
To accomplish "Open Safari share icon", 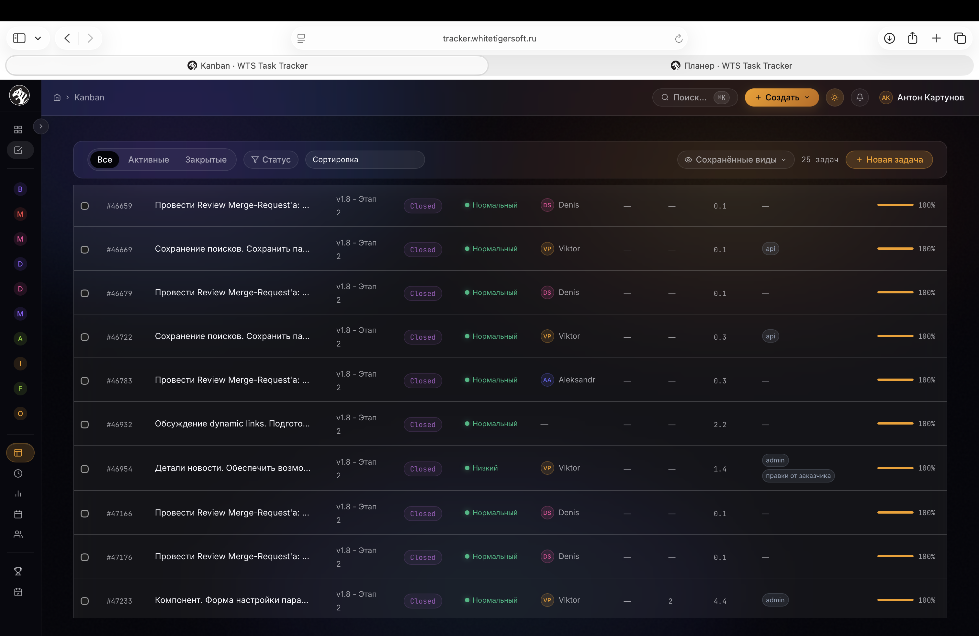I will (x=912, y=38).
